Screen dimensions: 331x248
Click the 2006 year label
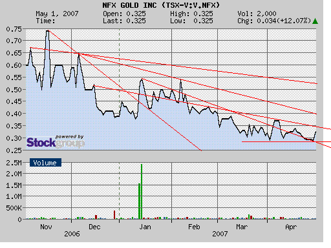(x=72, y=234)
